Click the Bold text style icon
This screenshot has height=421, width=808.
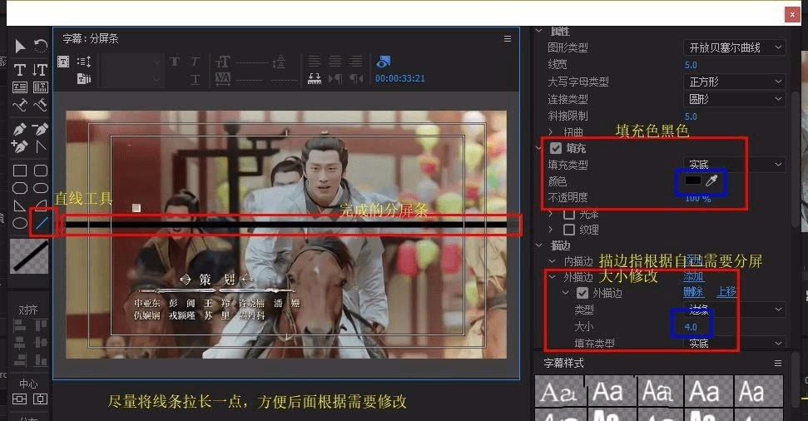(x=175, y=62)
